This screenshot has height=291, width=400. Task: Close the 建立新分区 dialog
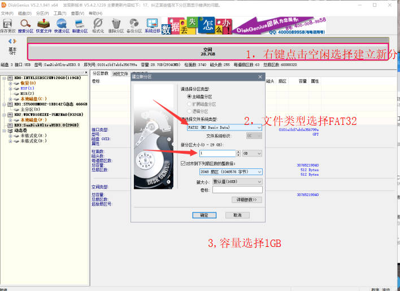[x=260, y=77]
